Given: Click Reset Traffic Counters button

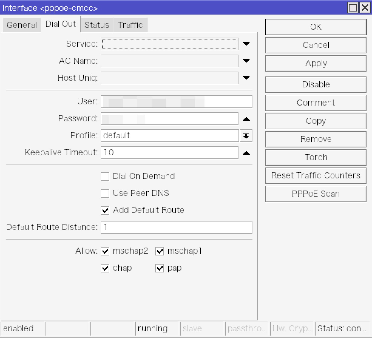Looking at the screenshot, I should pos(316,176).
